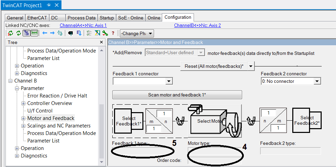
Task: Open the Standard+User defined combo box
Action: [x=174, y=53]
